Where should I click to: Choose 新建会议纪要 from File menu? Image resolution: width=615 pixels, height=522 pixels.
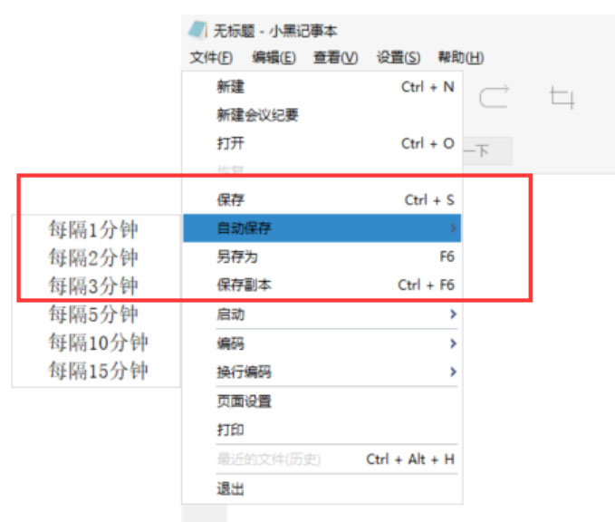322,114
